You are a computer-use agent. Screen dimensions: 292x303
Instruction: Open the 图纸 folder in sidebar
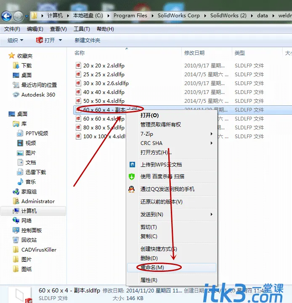(22, 269)
